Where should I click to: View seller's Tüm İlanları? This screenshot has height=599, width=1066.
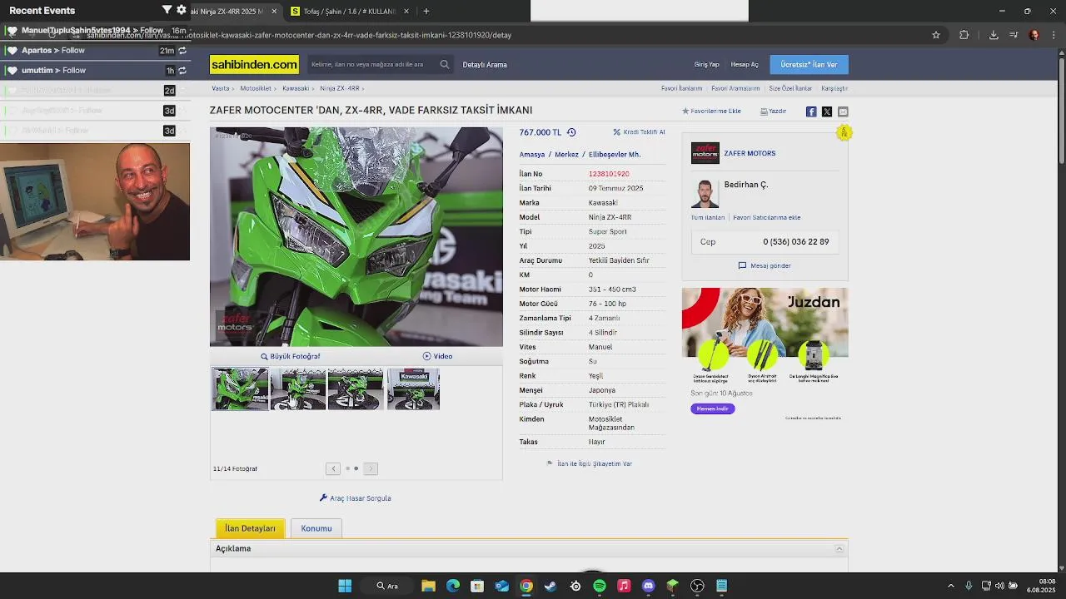pyautogui.click(x=708, y=217)
